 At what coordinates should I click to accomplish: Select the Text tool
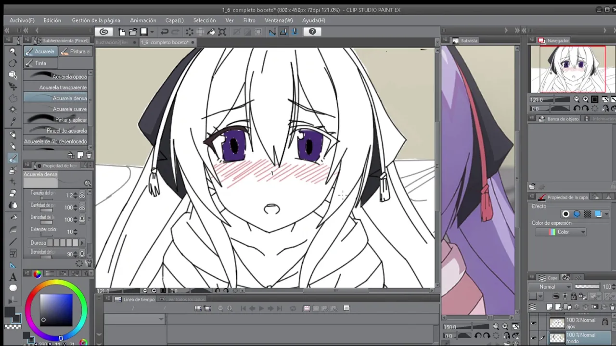[13, 277]
